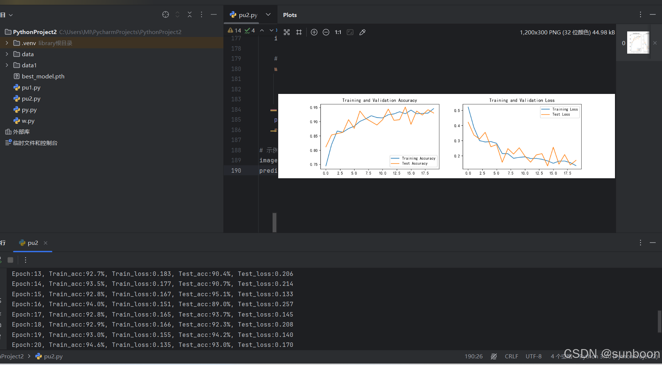Select best_model.pth in project tree
The image size is (662, 365).
click(x=43, y=76)
